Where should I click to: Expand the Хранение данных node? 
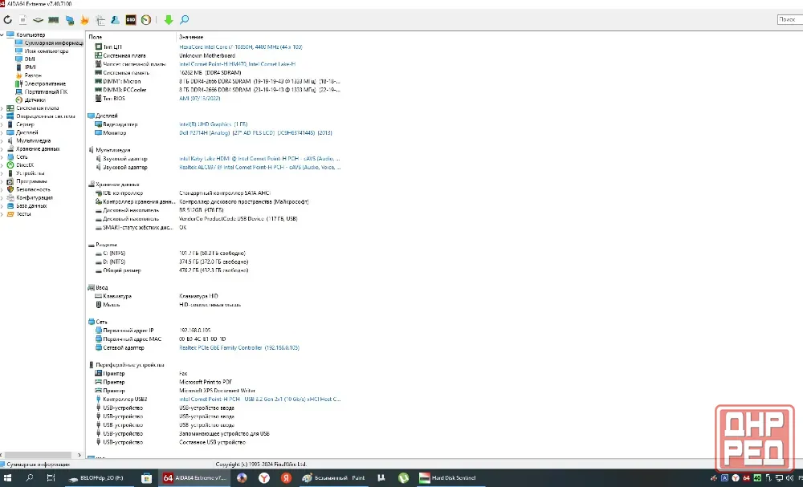click(x=2, y=149)
